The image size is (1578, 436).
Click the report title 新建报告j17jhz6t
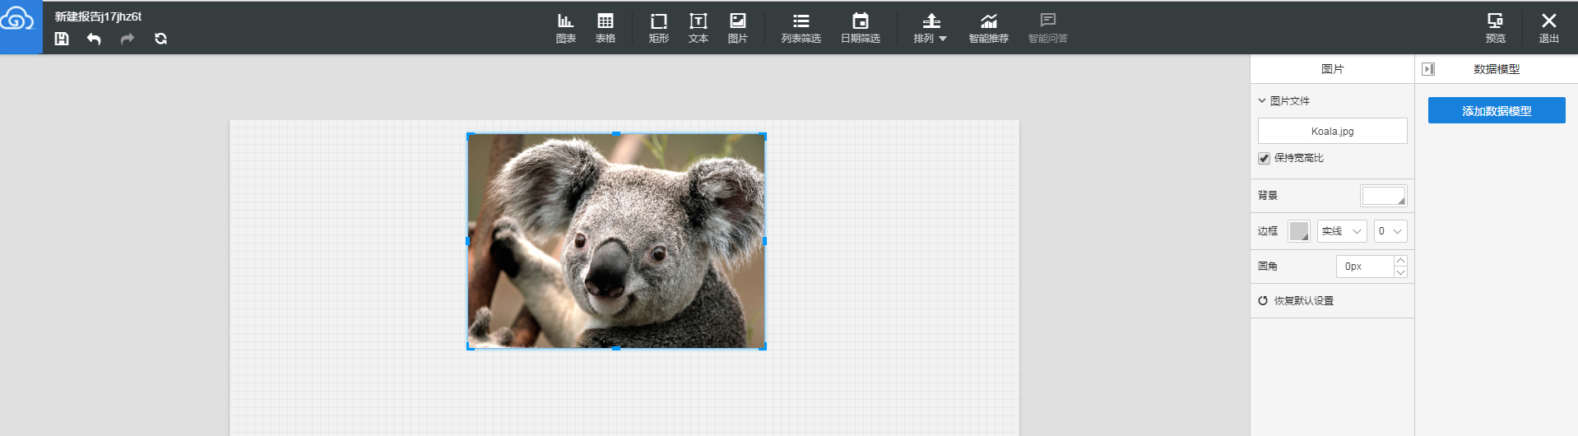(98, 16)
